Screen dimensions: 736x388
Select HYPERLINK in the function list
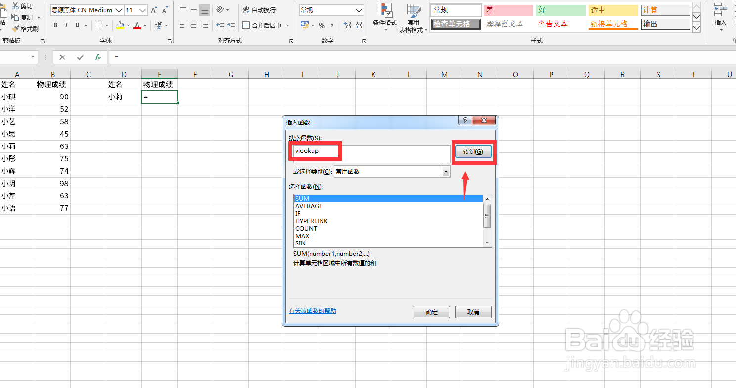pos(388,221)
